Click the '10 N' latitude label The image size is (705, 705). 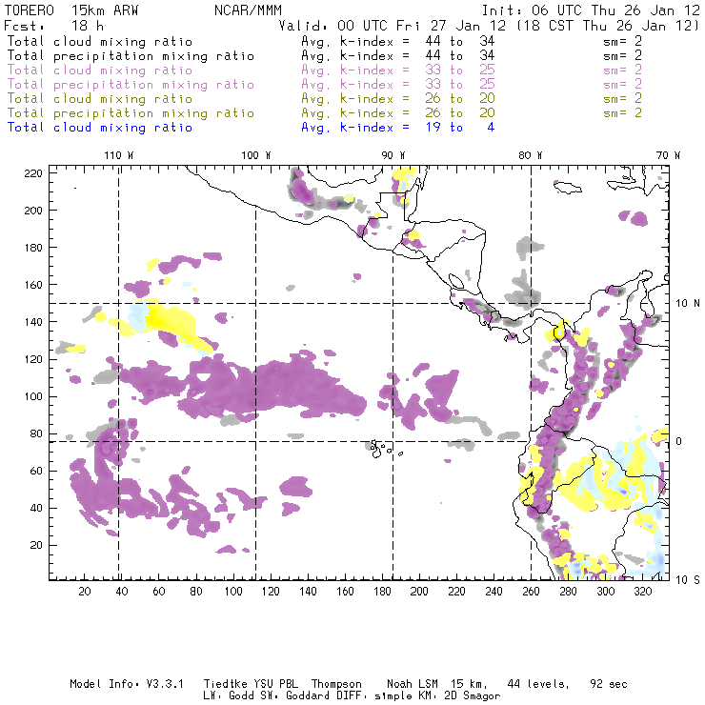click(688, 304)
